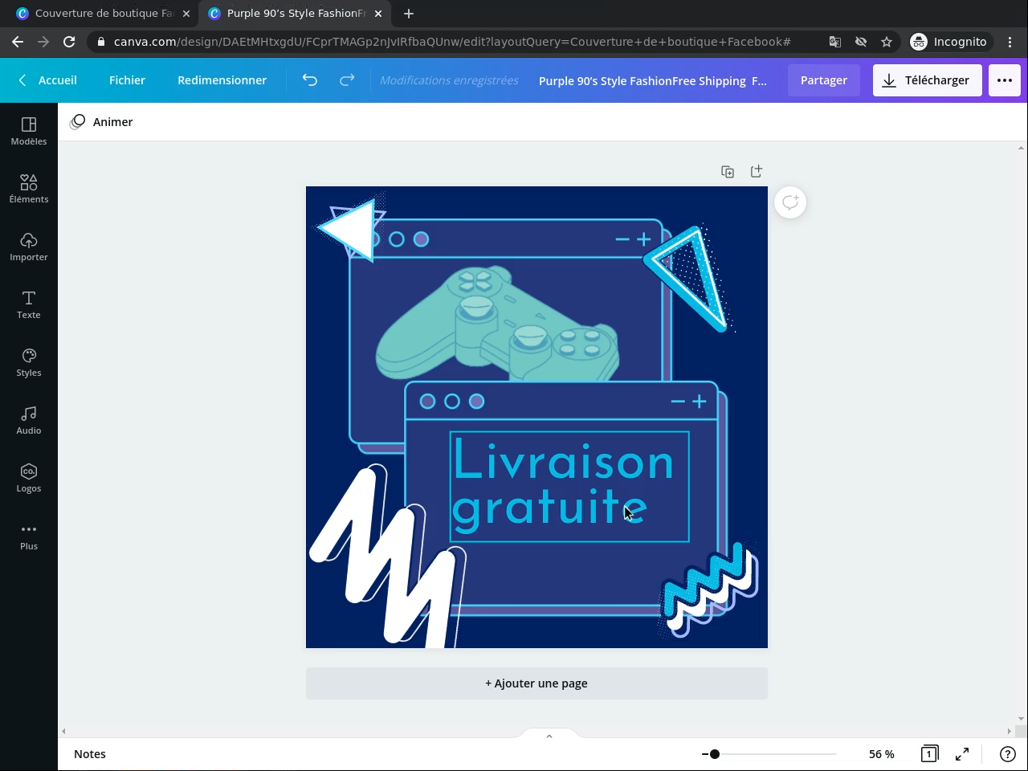Click the design title field in header
The height and width of the screenshot is (771, 1028).
pyautogui.click(x=653, y=80)
